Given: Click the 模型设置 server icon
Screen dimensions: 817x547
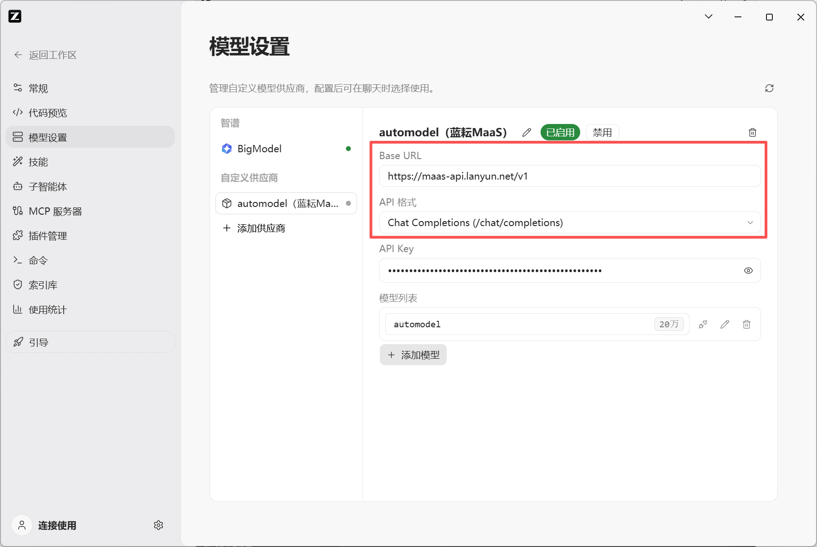Looking at the screenshot, I should pos(18,137).
